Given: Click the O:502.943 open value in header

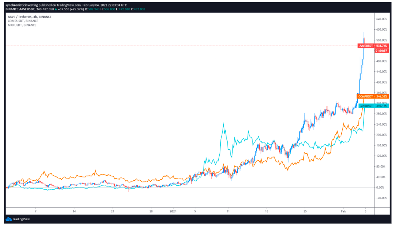Looking at the screenshot, I should click(x=92, y=9).
